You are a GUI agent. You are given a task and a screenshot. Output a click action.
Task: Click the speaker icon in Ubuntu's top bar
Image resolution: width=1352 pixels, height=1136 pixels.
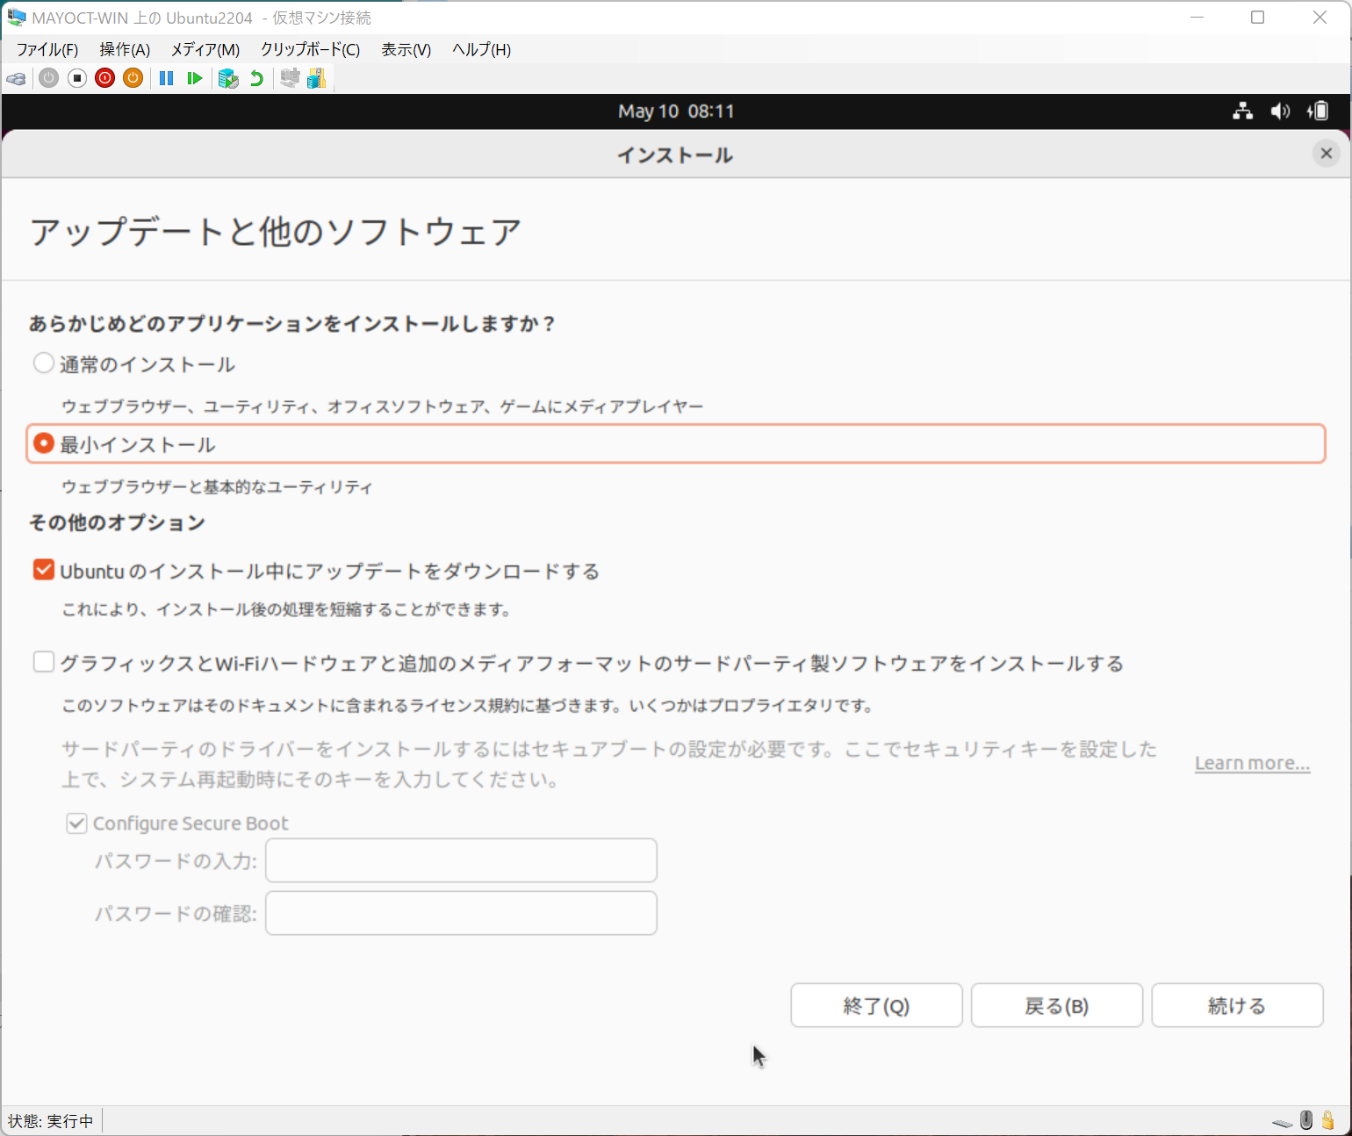(x=1280, y=111)
